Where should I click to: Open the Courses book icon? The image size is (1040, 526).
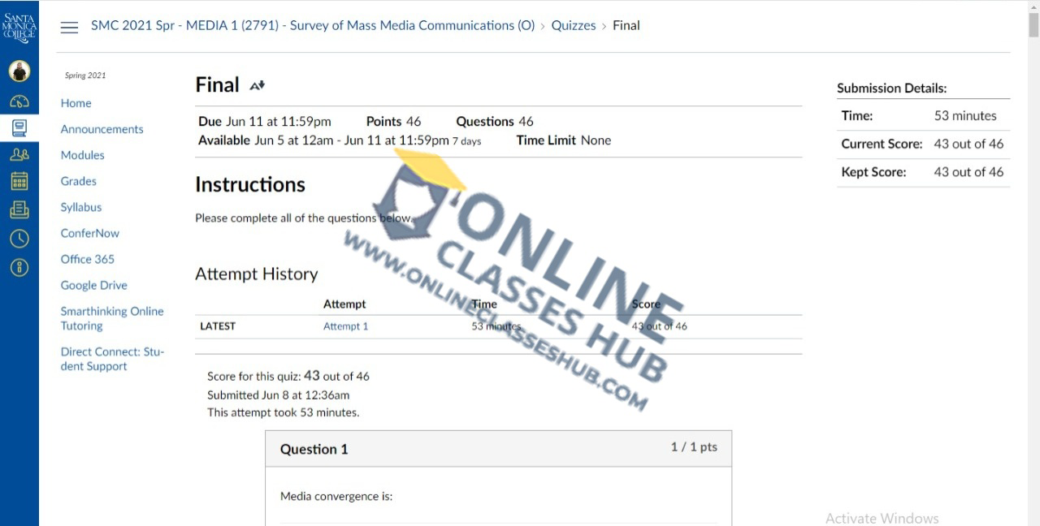coord(19,127)
